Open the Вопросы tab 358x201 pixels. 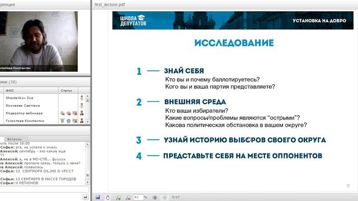coord(15,139)
